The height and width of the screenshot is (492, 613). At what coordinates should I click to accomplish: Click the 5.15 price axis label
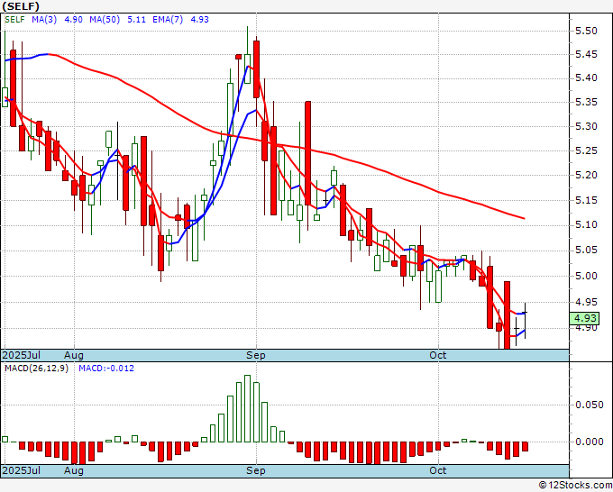pos(587,200)
